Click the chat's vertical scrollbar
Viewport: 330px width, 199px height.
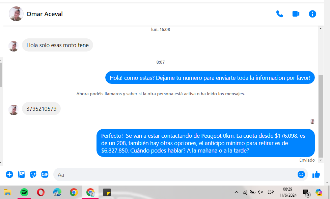(321, 114)
